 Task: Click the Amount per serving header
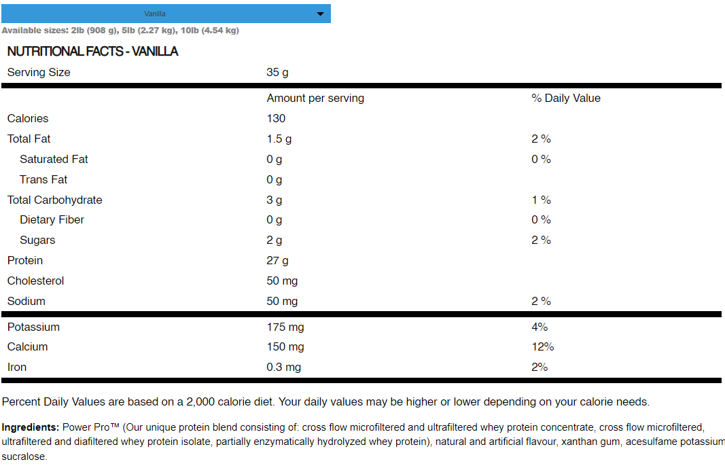click(x=315, y=98)
